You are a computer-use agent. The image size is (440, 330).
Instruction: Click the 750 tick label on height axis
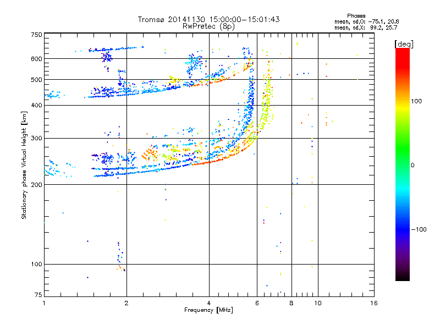point(36,35)
